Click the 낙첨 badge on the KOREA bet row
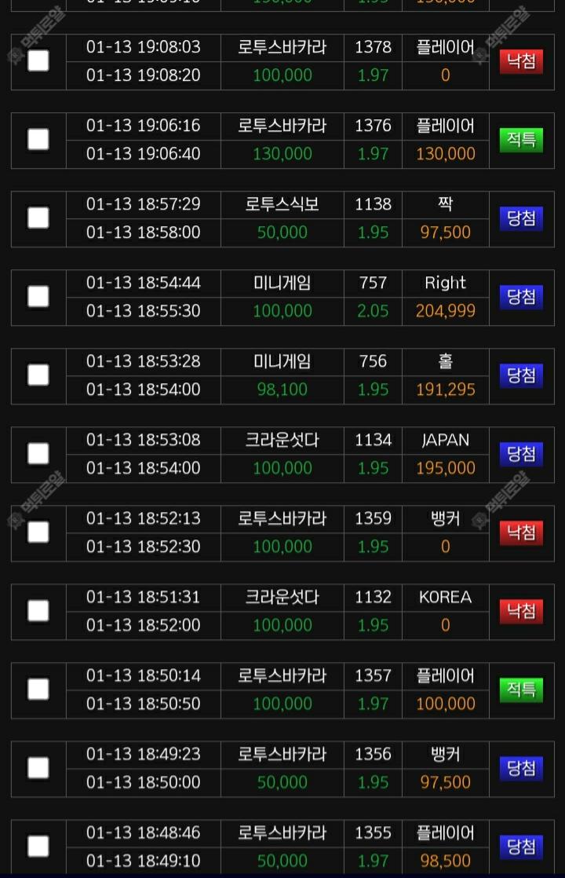 tap(521, 611)
